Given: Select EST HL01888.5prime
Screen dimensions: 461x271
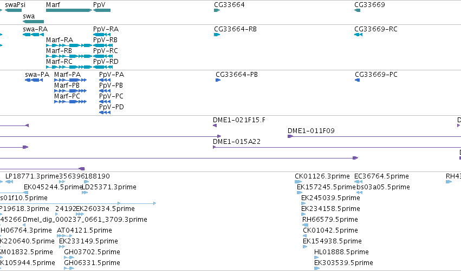Looking at the screenshot, I should coord(316,258).
